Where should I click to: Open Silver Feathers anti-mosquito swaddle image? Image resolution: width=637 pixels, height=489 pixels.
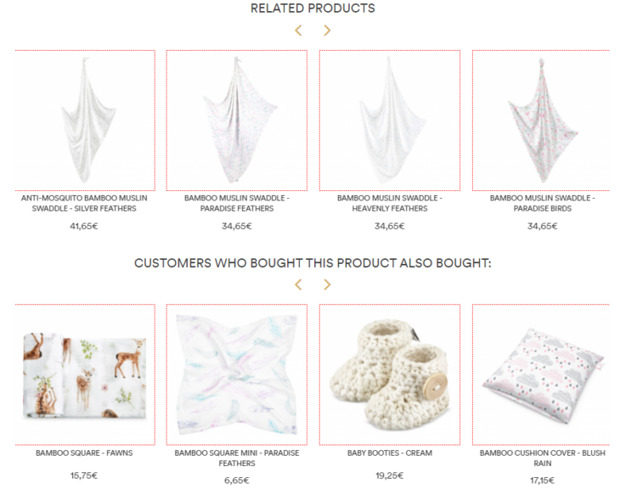(x=85, y=121)
